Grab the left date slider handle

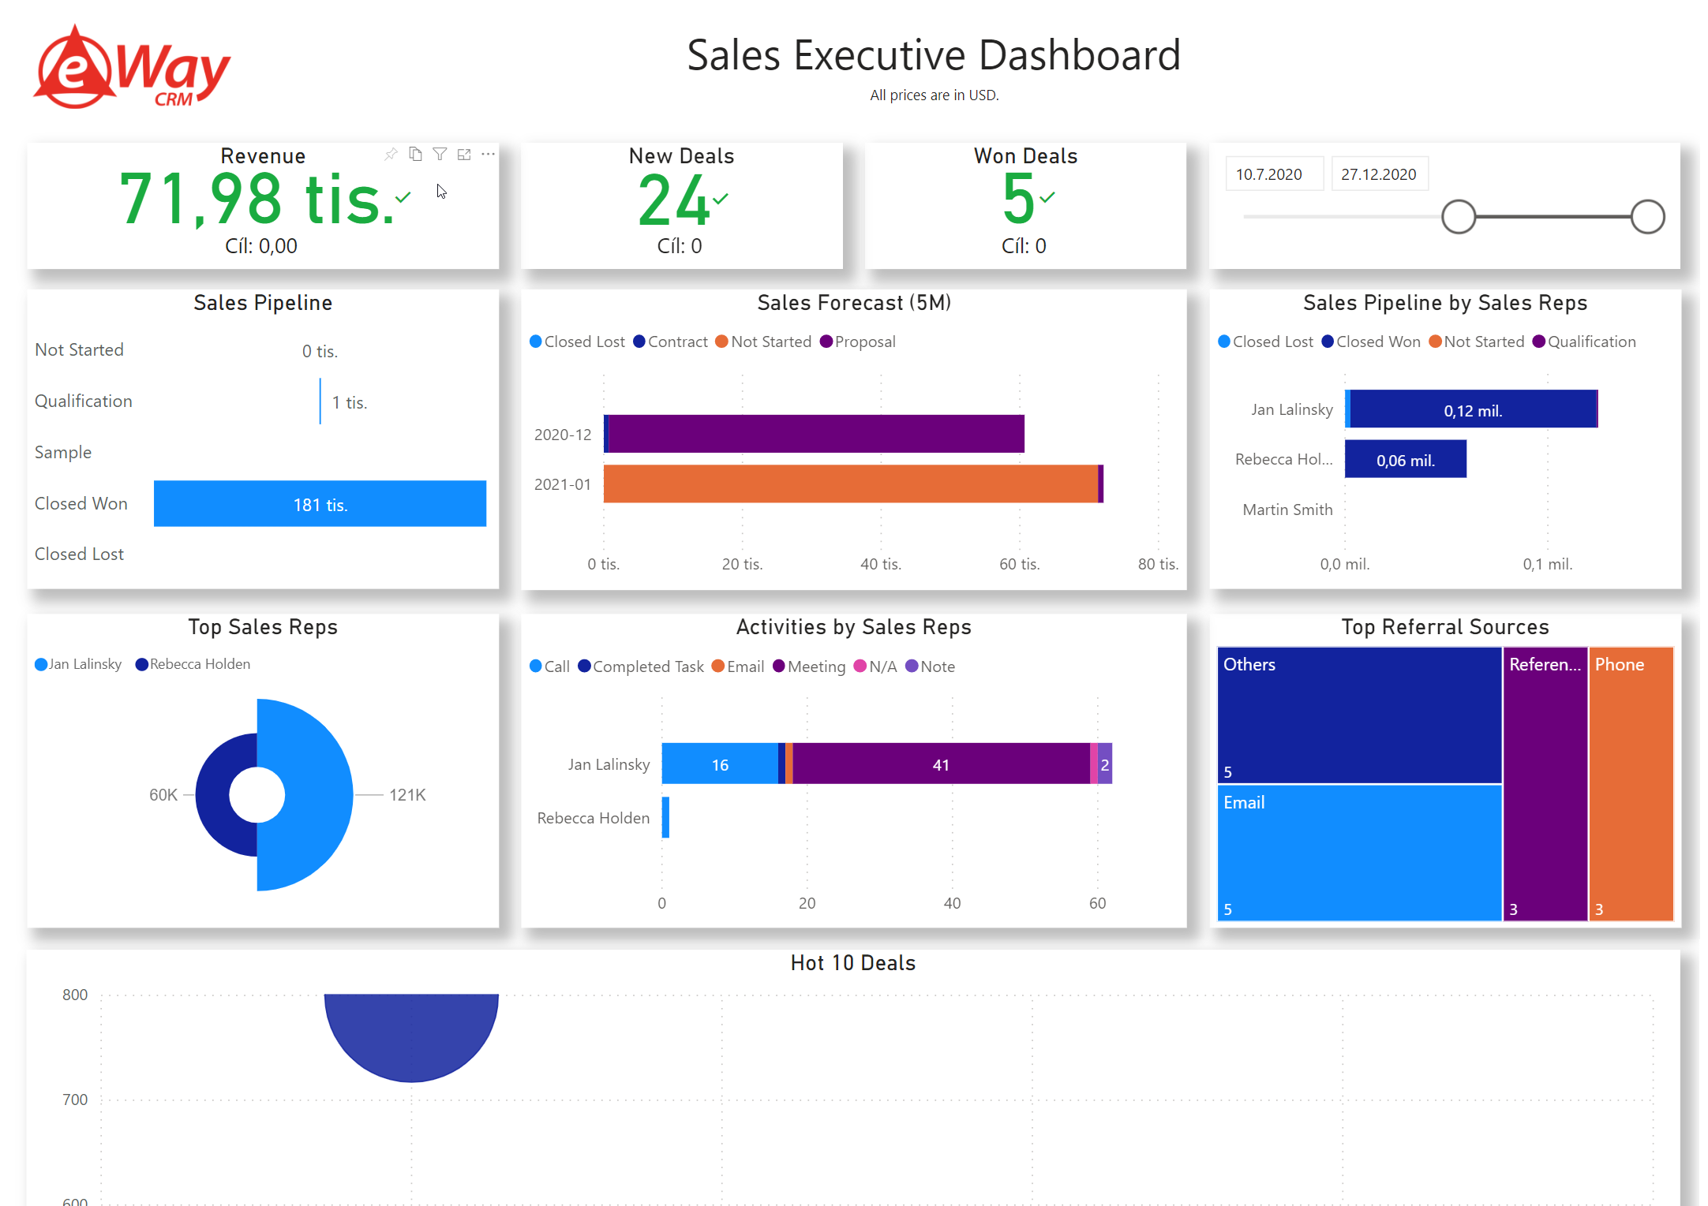click(1458, 216)
